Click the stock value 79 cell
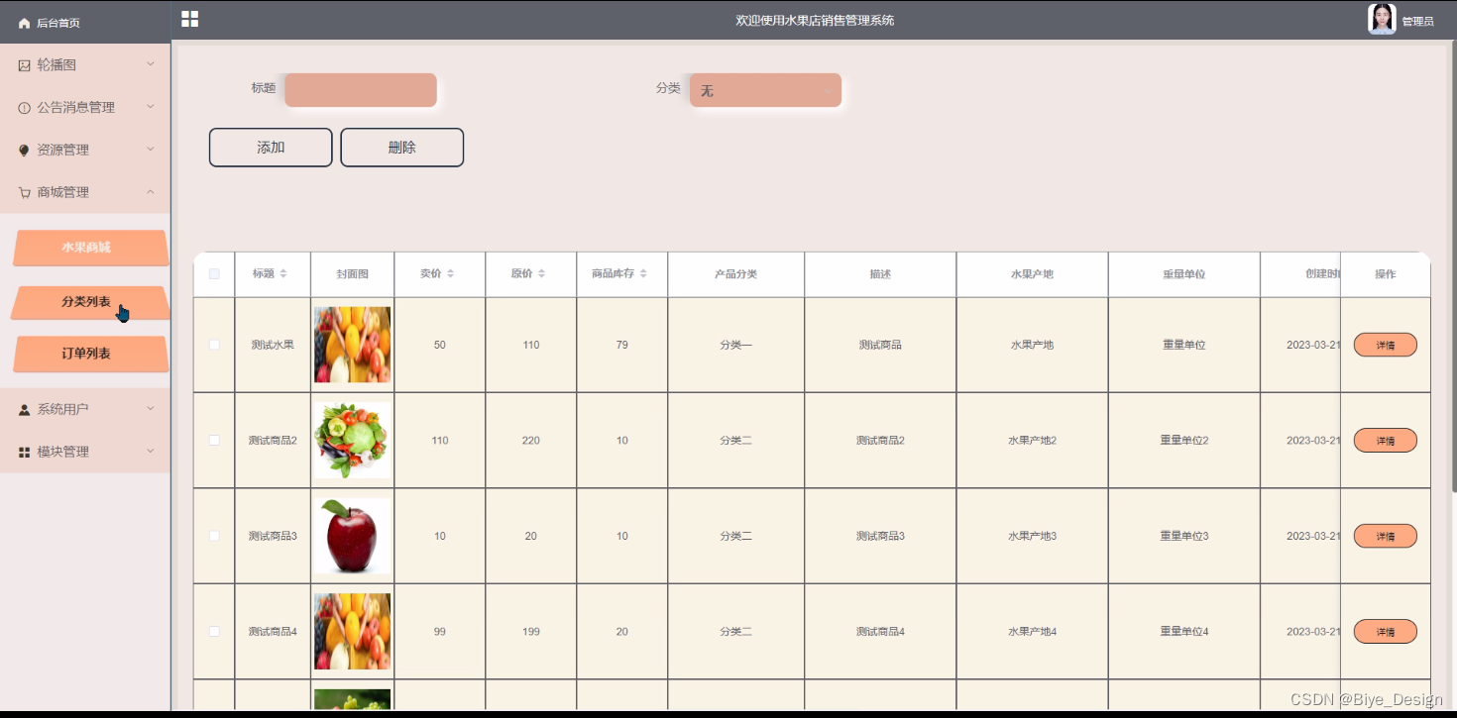This screenshot has height=718, width=1457. point(621,345)
